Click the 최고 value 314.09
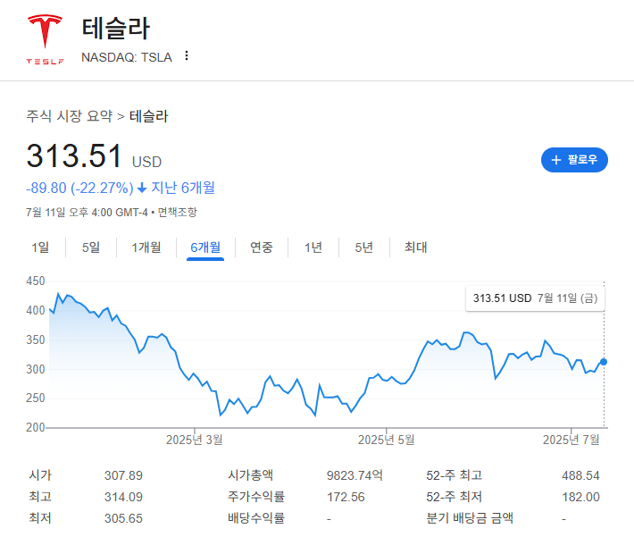Image resolution: width=634 pixels, height=537 pixels. (x=123, y=497)
